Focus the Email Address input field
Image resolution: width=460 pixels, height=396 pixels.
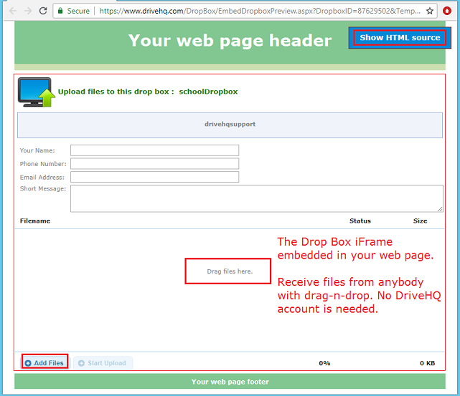(x=154, y=177)
